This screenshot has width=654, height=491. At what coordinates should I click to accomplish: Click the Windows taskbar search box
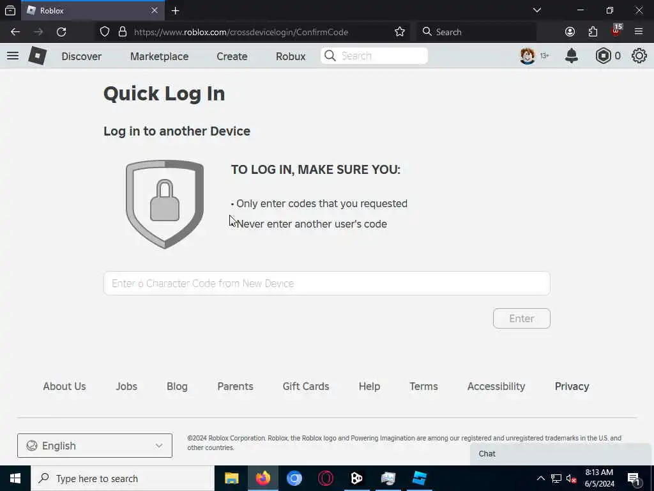[123, 478]
